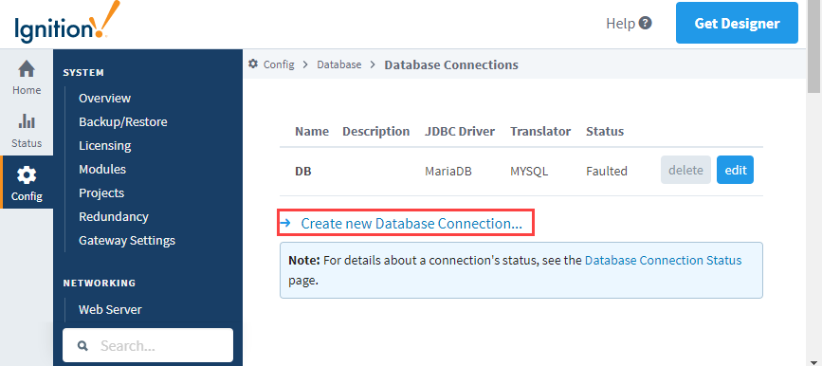The height and width of the screenshot is (366, 822).
Task: Click the Search input field
Action: tap(148, 345)
